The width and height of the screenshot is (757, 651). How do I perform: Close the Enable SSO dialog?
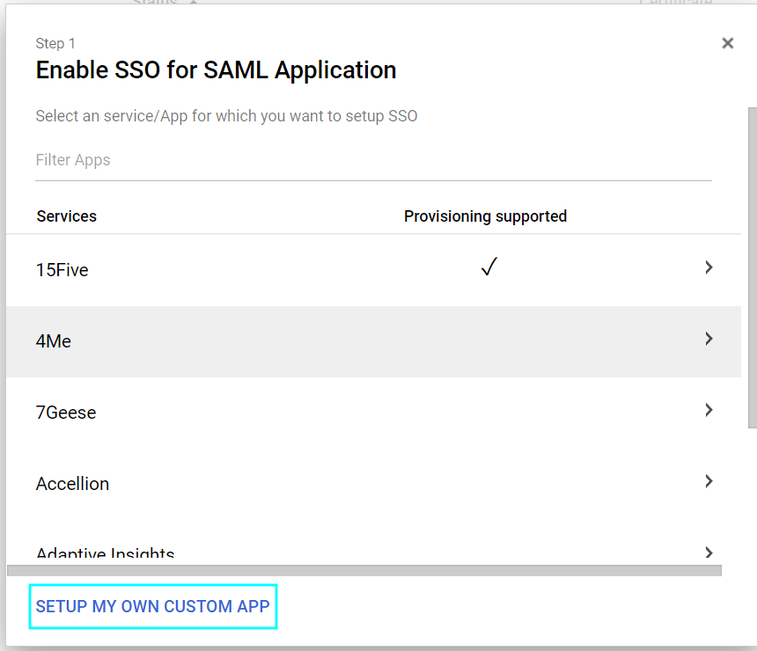[x=727, y=43]
